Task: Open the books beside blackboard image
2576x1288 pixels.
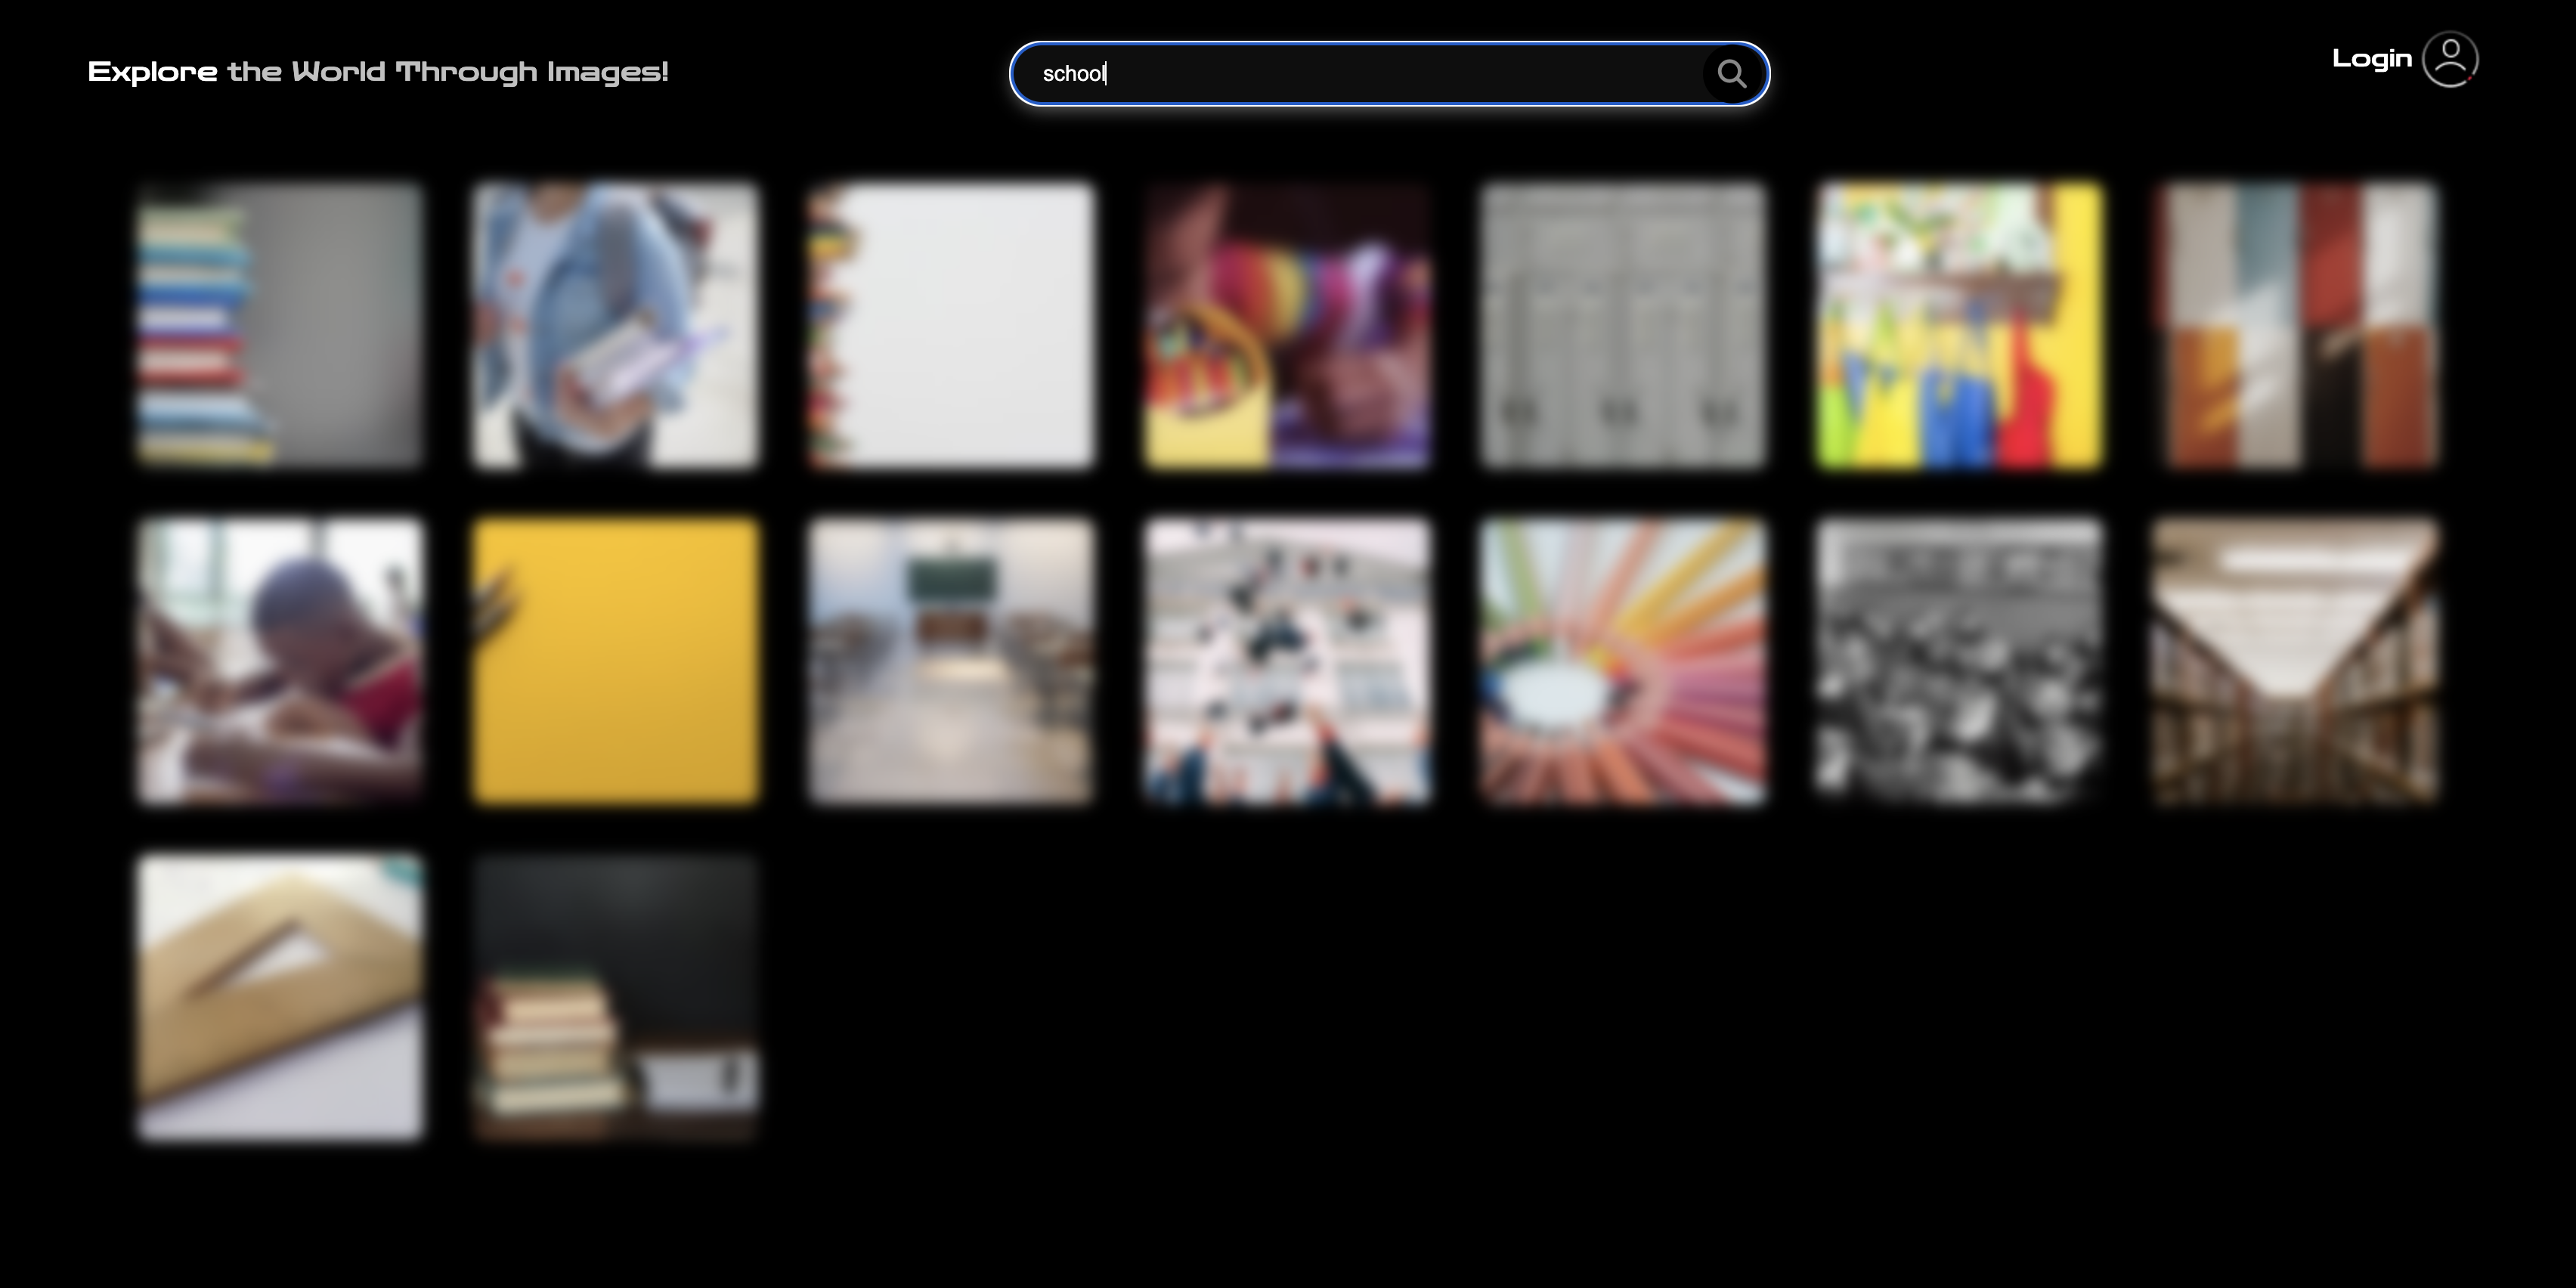Action: pyautogui.click(x=617, y=997)
